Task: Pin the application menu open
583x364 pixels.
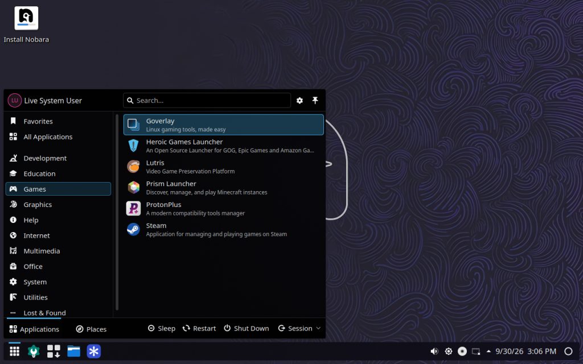Action: coord(315,100)
